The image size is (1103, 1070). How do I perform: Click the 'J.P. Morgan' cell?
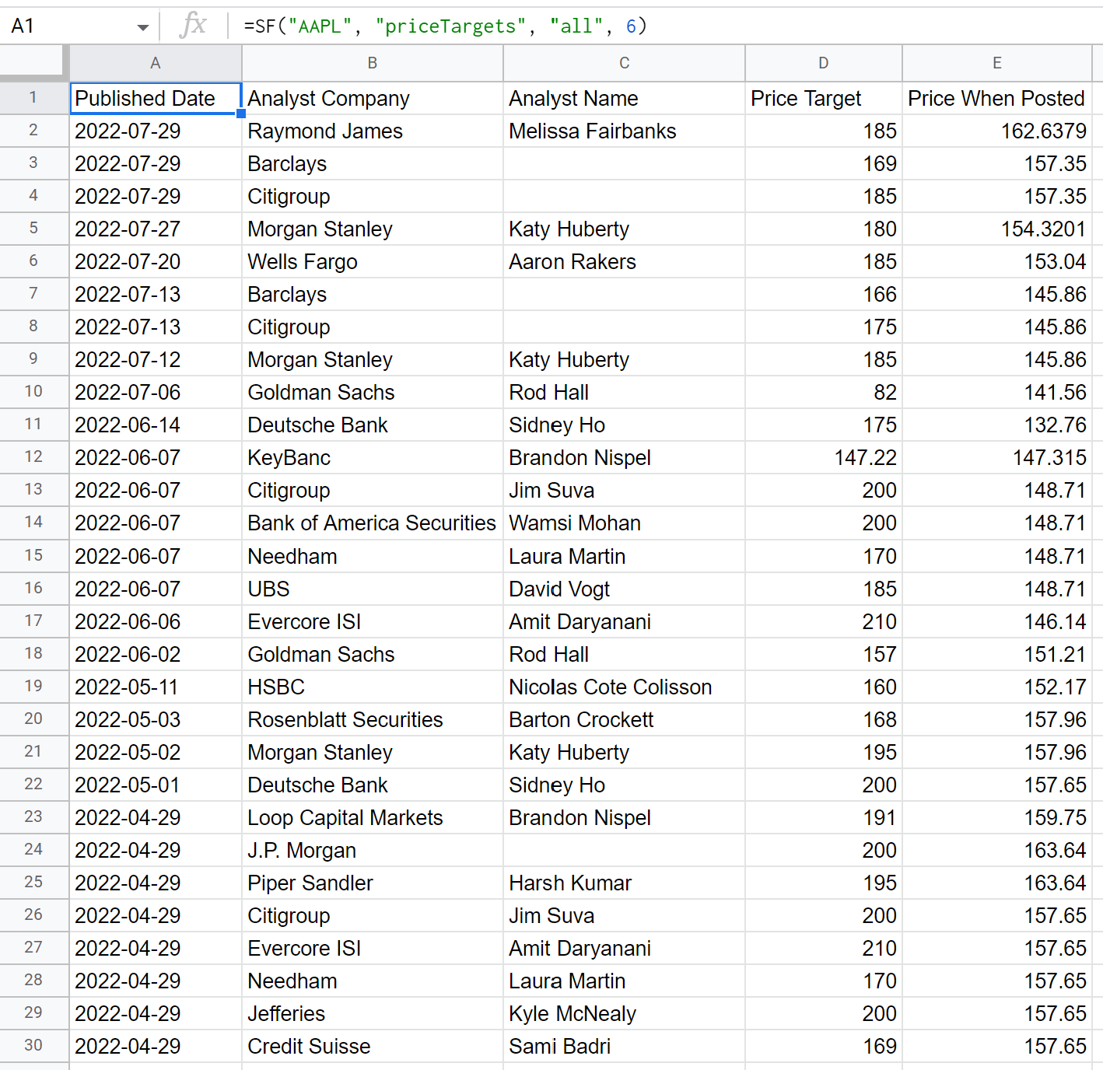point(373,851)
